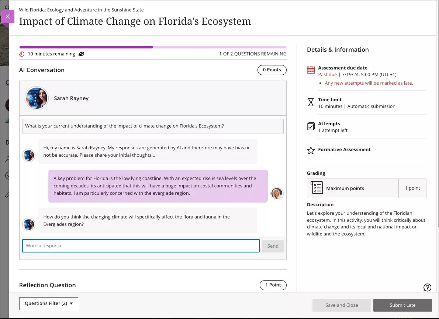Open the Wild Florida course breadcrumb link
Screen dimensions: 439x319
coord(82,10)
